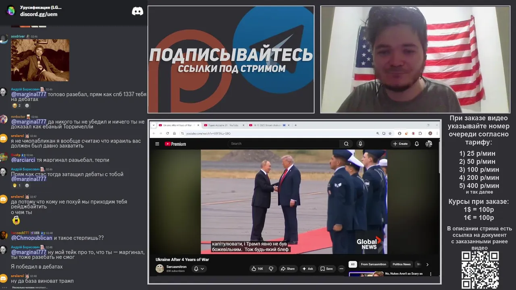Click the Sarcasmitron channel avatar
The width and height of the screenshot is (516, 290).
tap(160, 269)
